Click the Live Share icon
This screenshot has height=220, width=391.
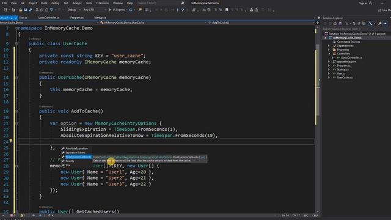(380, 10)
